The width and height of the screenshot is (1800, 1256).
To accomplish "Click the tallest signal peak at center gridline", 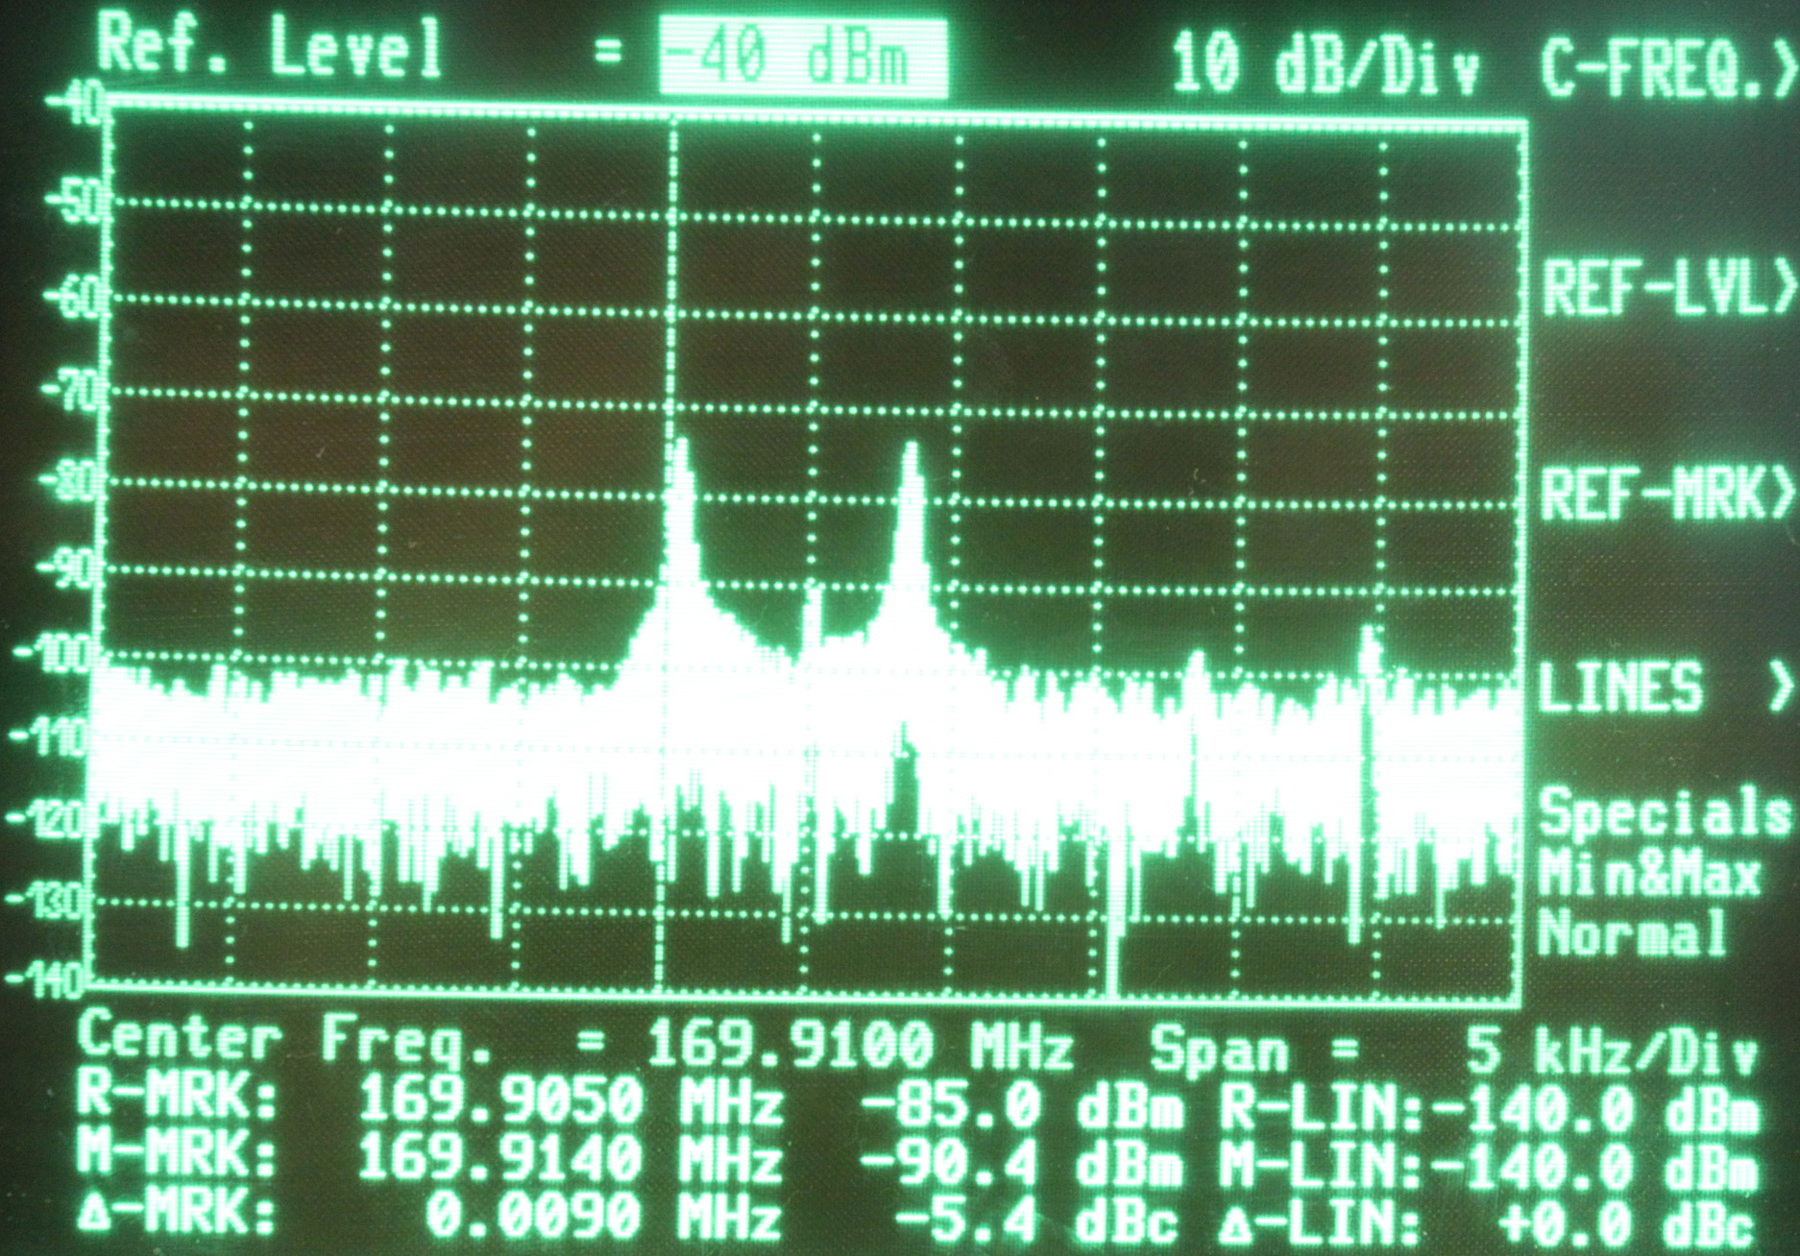I will (x=681, y=451).
